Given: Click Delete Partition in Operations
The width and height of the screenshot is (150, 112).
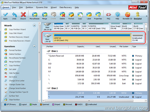Looking at the screenshot, I should point(15,54).
